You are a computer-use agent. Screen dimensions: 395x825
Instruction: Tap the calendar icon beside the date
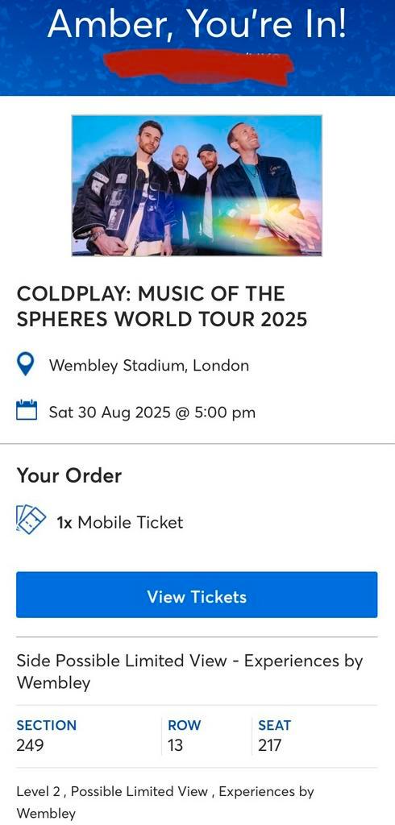pyautogui.click(x=27, y=410)
